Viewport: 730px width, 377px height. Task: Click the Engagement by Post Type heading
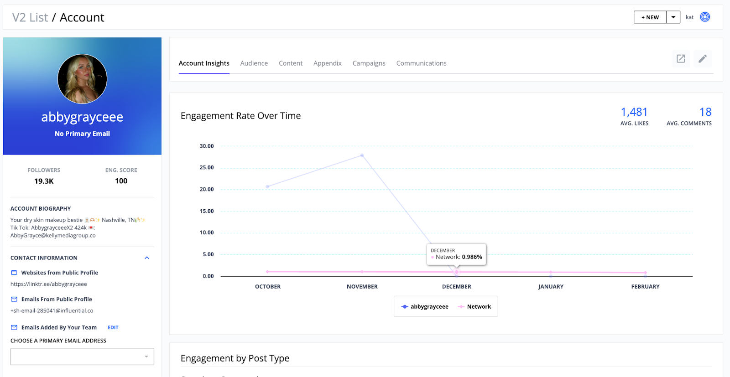point(235,358)
